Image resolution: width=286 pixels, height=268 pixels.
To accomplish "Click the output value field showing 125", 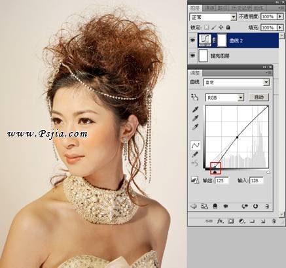I will [222, 180].
